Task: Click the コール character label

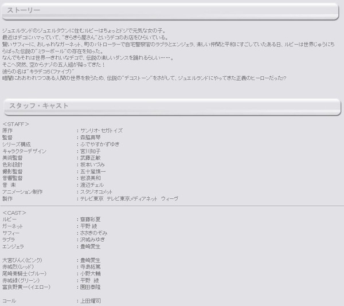Action: click(9, 301)
